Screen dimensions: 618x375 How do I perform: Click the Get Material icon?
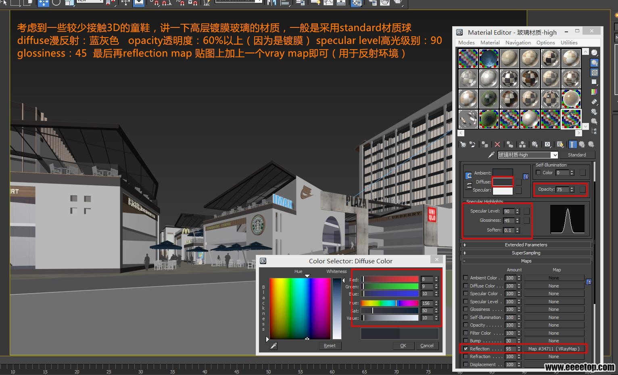click(x=463, y=144)
